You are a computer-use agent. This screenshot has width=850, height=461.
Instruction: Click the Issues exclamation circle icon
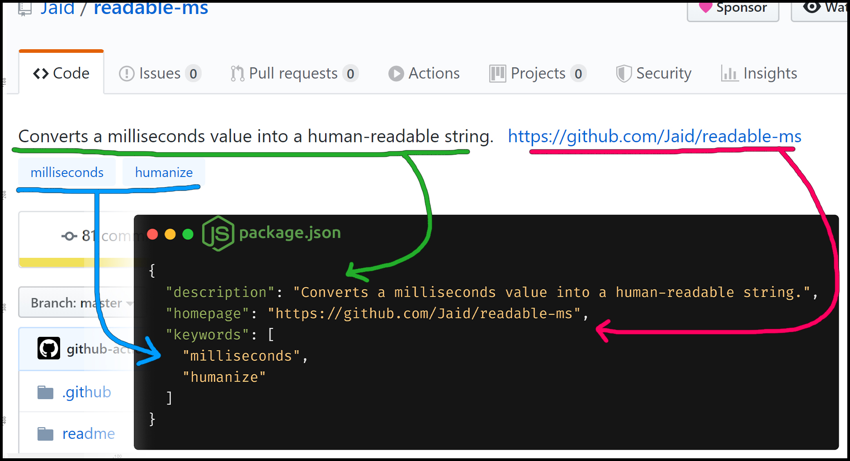(x=127, y=74)
